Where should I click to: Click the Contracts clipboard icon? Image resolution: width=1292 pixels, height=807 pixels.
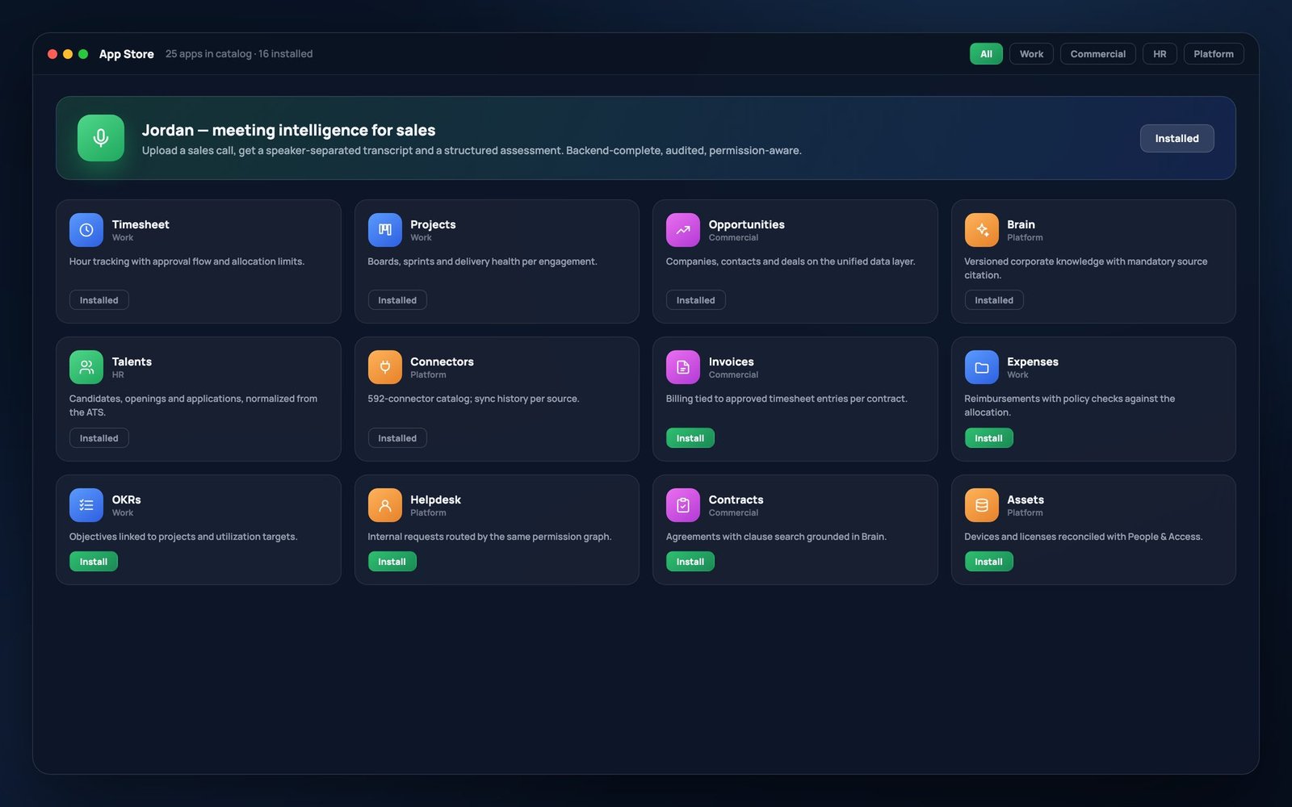(683, 505)
